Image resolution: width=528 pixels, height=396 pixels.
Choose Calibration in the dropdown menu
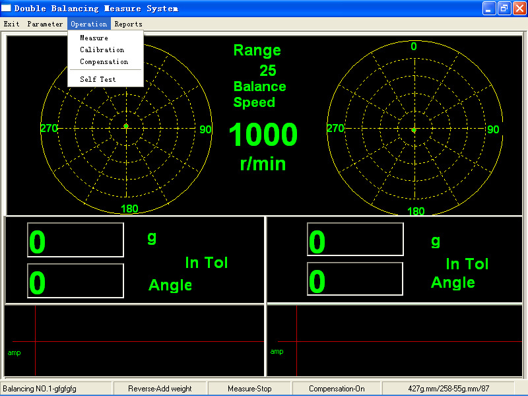click(x=102, y=50)
